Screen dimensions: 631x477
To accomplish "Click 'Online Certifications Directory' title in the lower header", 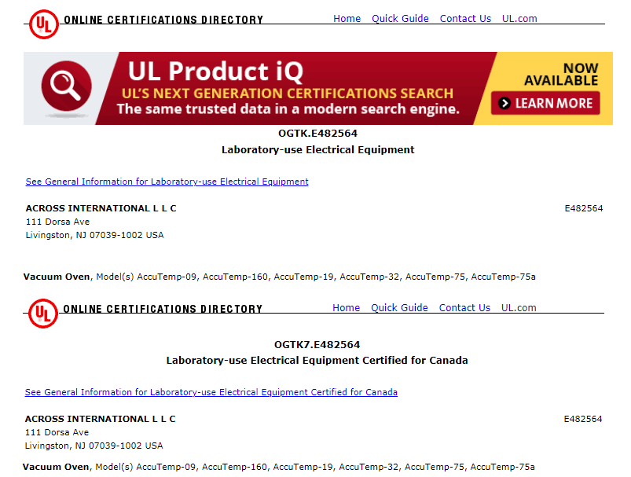I will click(x=163, y=309).
